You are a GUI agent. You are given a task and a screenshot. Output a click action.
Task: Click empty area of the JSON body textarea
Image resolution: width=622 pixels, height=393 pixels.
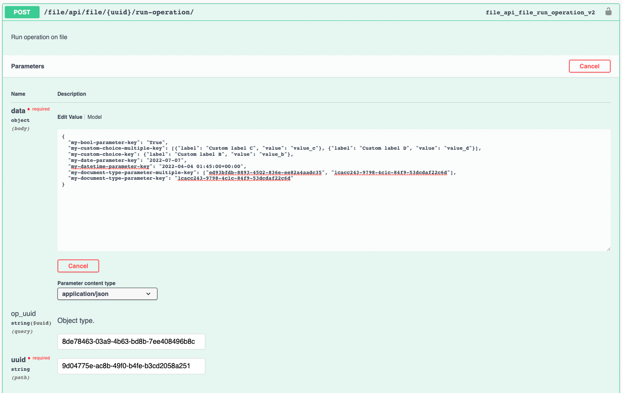pos(331,218)
